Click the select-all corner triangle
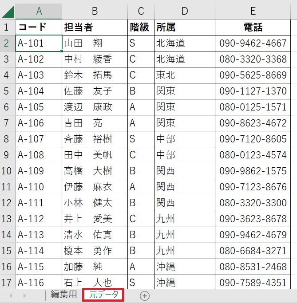Image resolution: width=297 pixels, height=303 pixels. [x=8, y=11]
